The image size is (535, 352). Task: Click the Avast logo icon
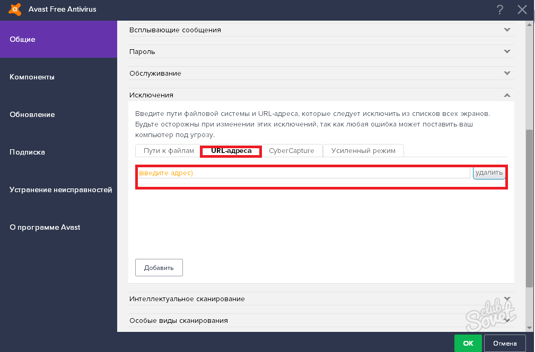tap(15, 9)
